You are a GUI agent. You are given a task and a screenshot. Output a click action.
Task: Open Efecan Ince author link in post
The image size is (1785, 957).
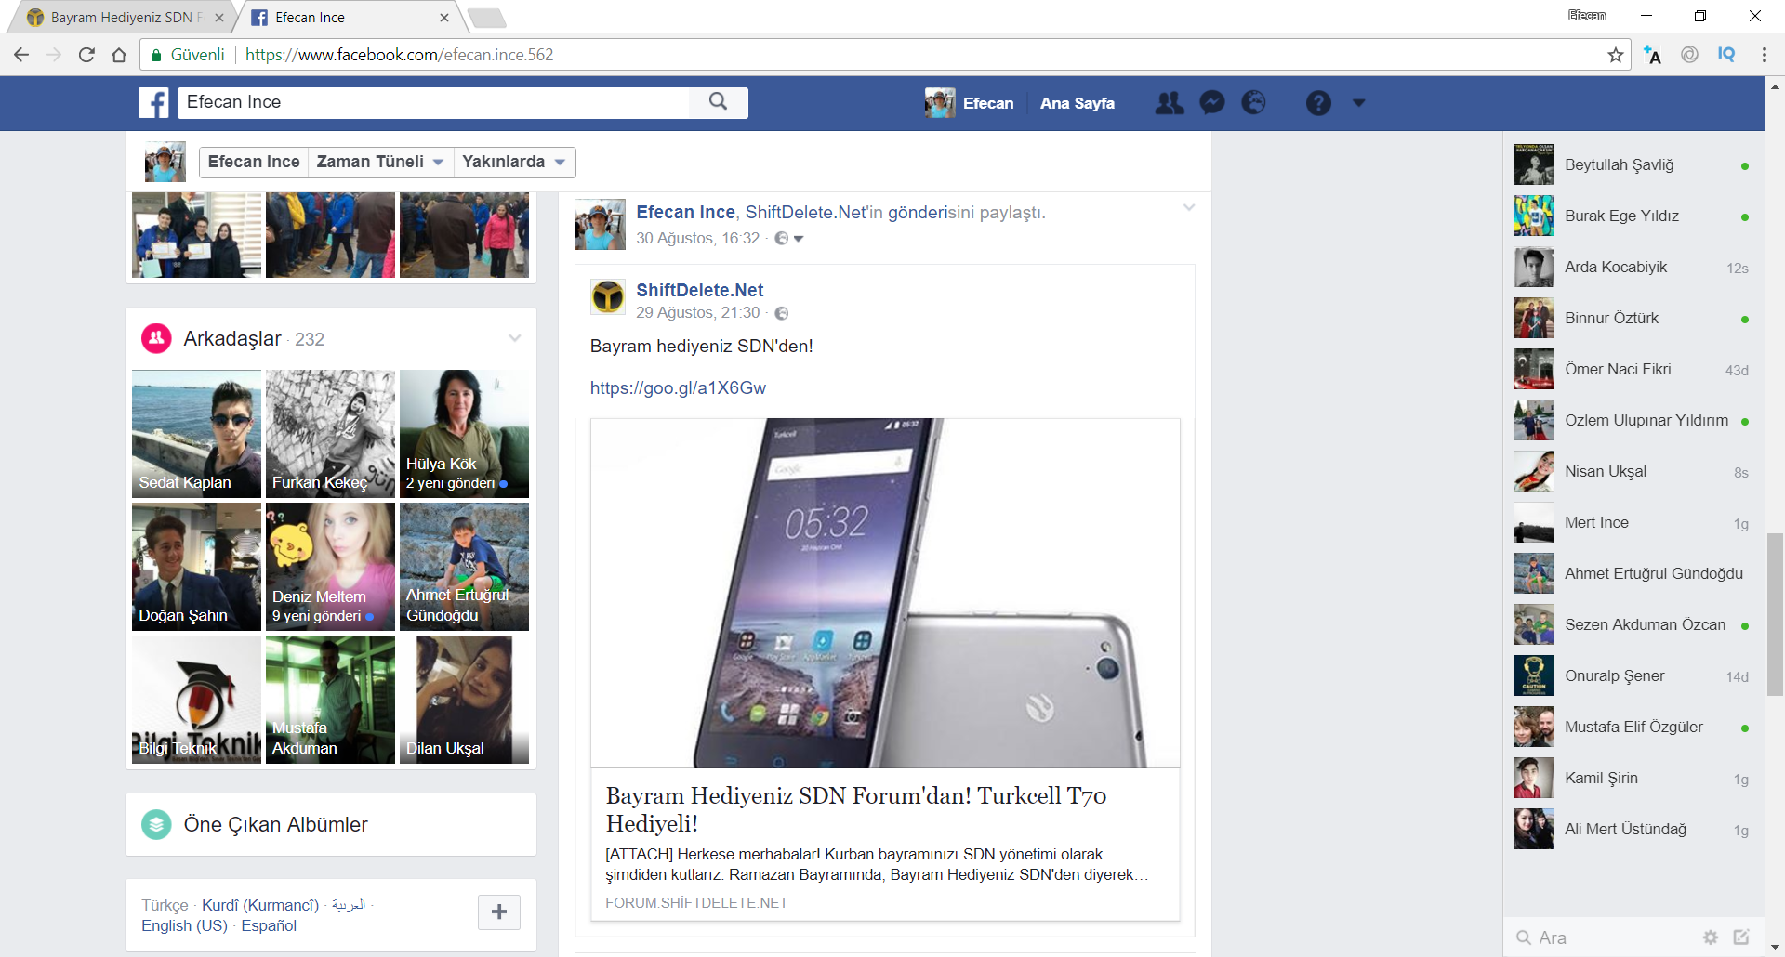click(x=685, y=212)
